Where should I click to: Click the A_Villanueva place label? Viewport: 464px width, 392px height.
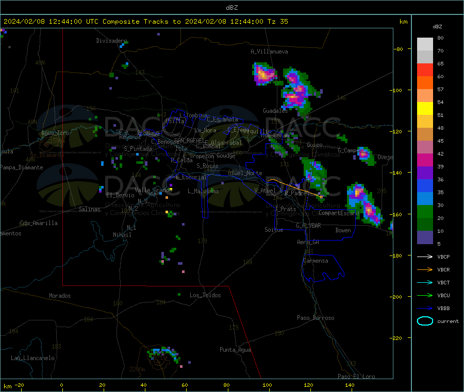(269, 52)
